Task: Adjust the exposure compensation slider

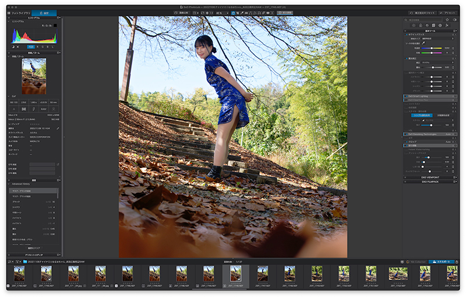Action: [432, 67]
